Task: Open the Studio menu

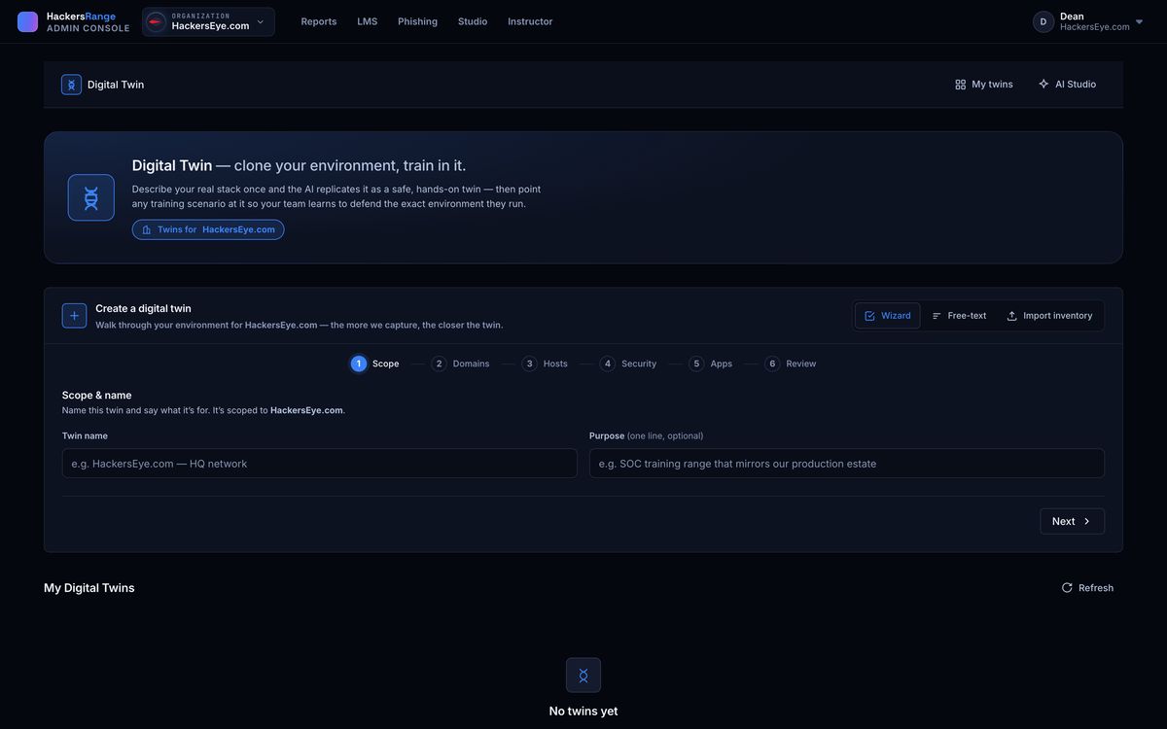Action: pyautogui.click(x=473, y=21)
